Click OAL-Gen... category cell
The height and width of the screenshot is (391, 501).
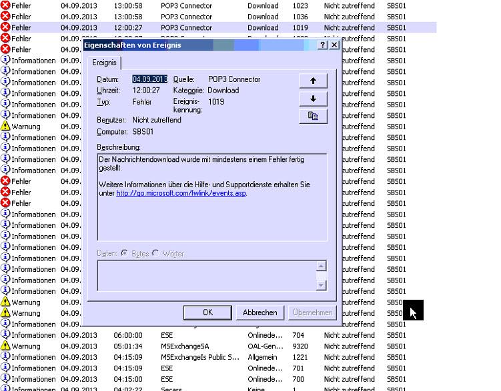(x=266, y=346)
